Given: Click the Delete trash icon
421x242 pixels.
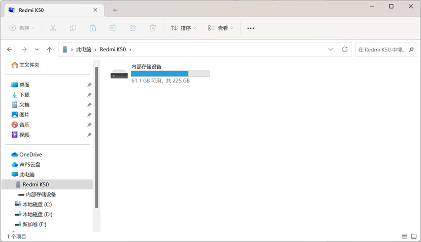Looking at the screenshot, I should [x=153, y=28].
